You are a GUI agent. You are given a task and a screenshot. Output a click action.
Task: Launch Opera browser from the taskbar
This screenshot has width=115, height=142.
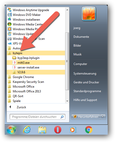(x=58, y=130)
